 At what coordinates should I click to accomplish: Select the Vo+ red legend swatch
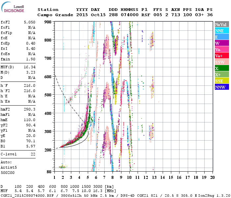(x=222, y=56)
